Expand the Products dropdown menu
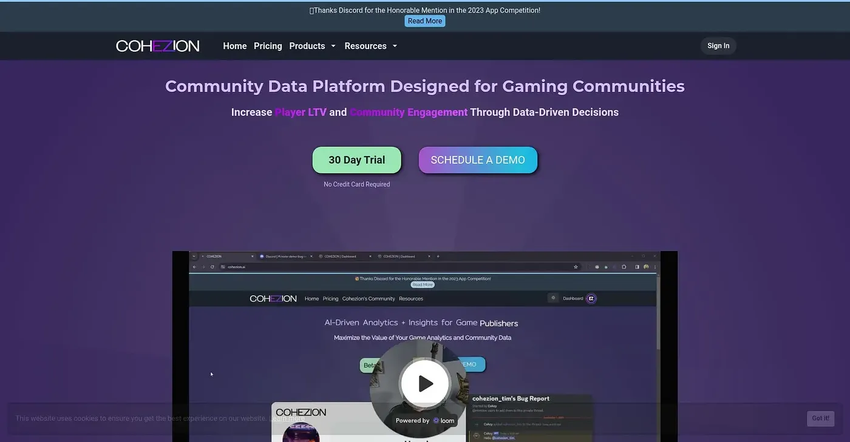Image resolution: width=850 pixels, height=442 pixels. (x=313, y=46)
